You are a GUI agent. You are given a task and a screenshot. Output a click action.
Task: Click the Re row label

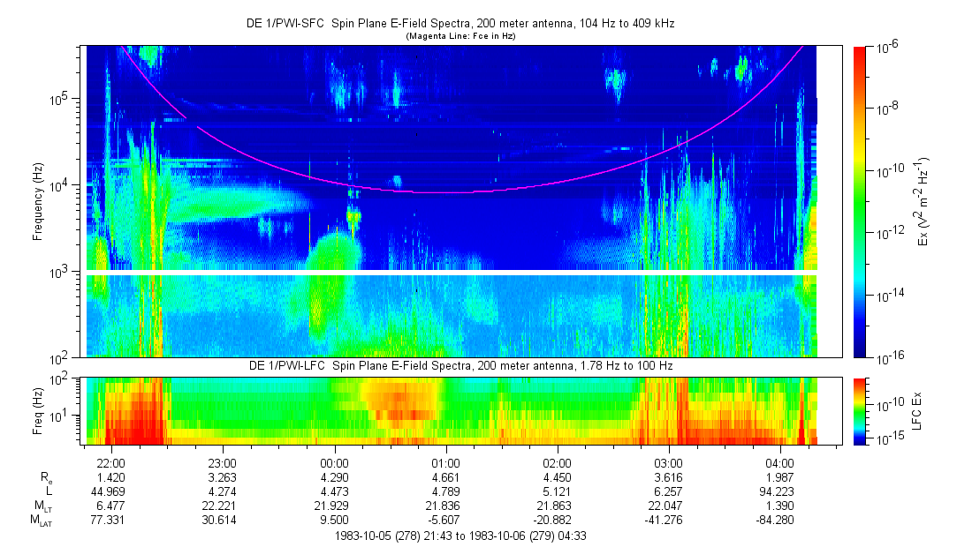click(x=46, y=478)
